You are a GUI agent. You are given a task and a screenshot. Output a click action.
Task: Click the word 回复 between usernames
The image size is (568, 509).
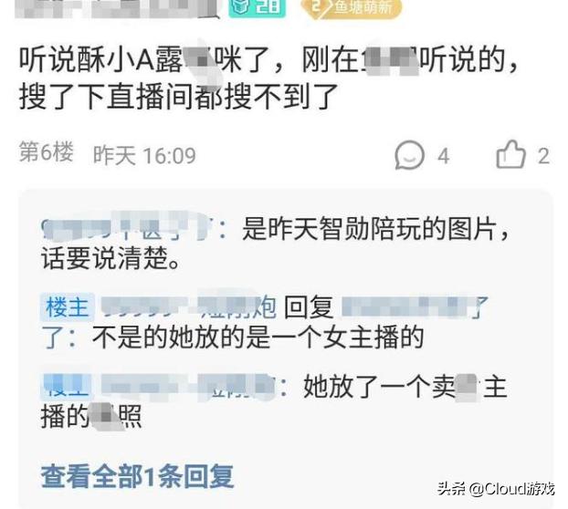pyautogui.click(x=309, y=307)
